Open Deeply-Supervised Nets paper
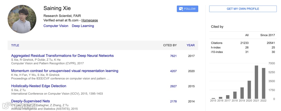The height and width of the screenshot is (111, 281). pyautogui.click(x=30, y=101)
